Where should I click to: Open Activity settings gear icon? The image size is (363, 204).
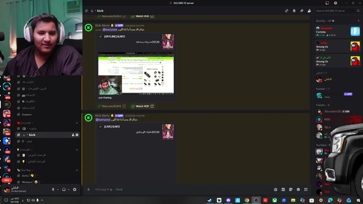coord(333,21)
